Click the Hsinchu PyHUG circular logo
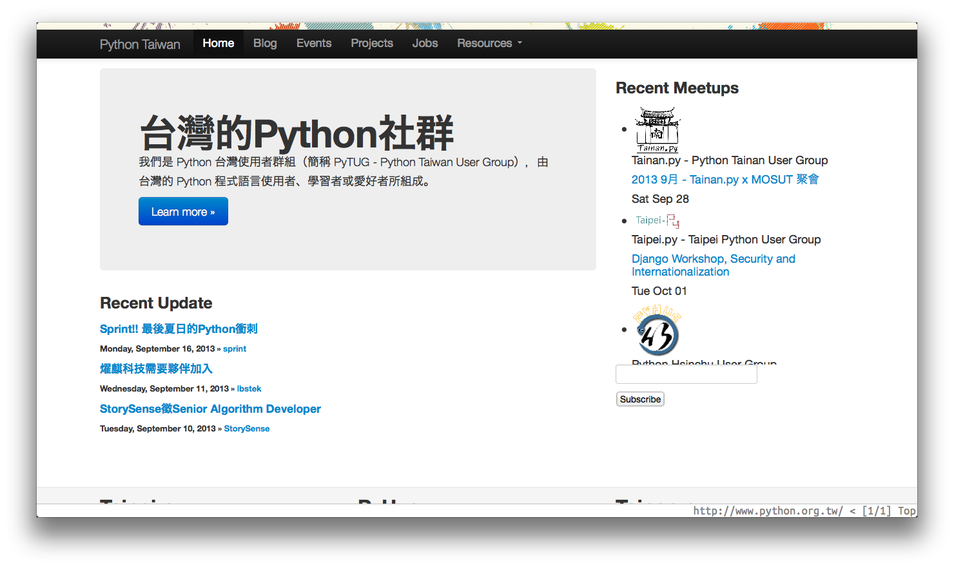 click(x=657, y=330)
